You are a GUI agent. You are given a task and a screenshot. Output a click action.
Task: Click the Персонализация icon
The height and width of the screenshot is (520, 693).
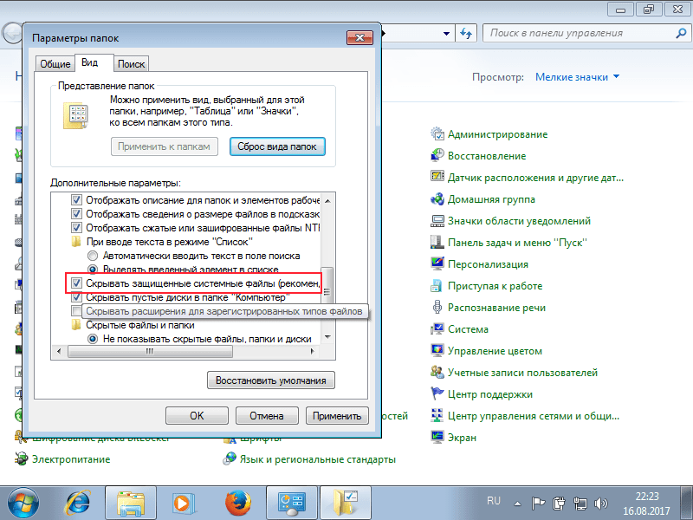(x=437, y=264)
